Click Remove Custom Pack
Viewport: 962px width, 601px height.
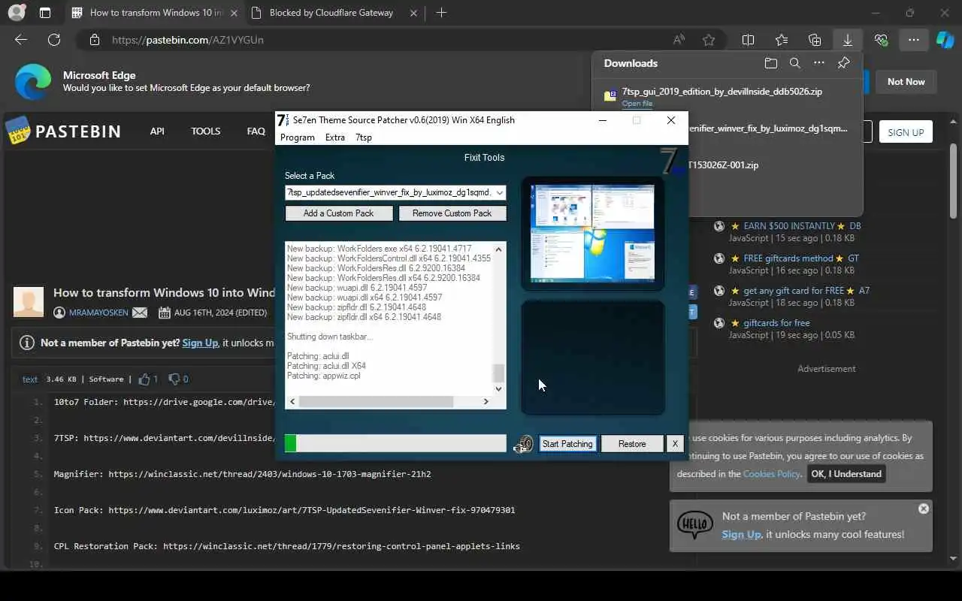(x=452, y=213)
